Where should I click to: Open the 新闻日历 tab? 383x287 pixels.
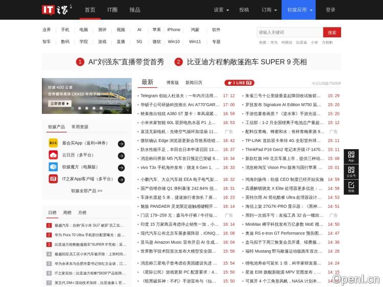tap(194, 83)
